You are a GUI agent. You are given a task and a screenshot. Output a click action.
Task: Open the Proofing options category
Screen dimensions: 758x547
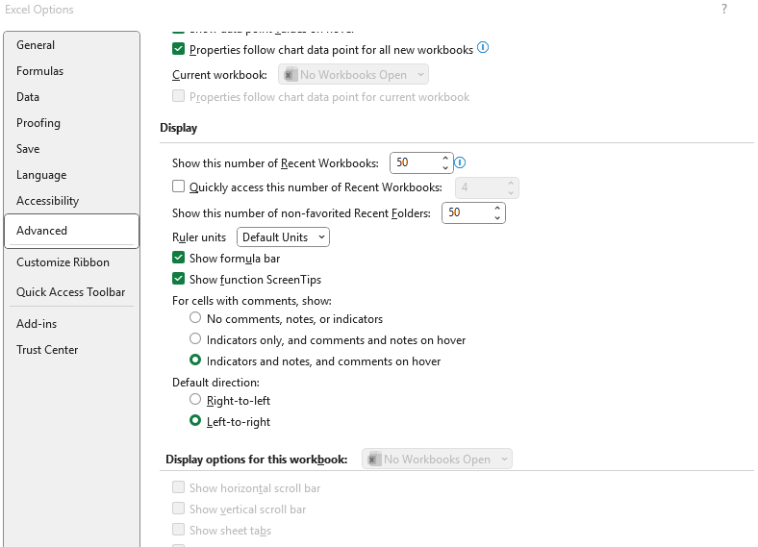click(x=71, y=123)
